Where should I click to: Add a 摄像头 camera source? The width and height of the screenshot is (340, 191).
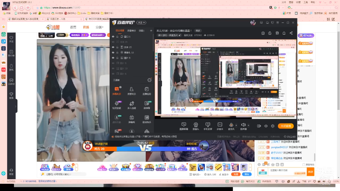(195, 126)
